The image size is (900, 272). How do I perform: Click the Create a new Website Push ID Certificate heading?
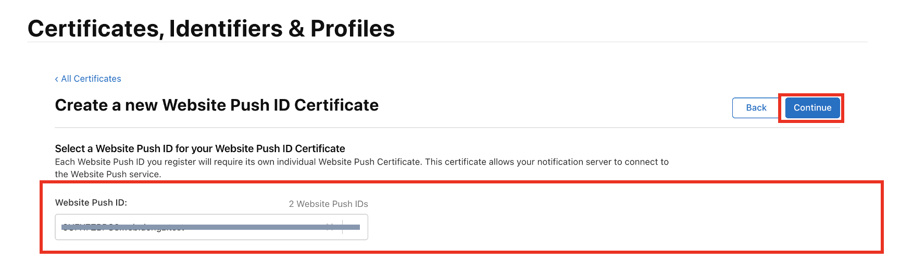217,105
